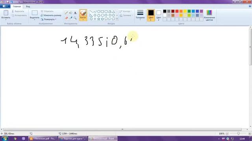The image size is (252, 141).
Task: Pick the purple color swatch
Action: tap(201, 11)
